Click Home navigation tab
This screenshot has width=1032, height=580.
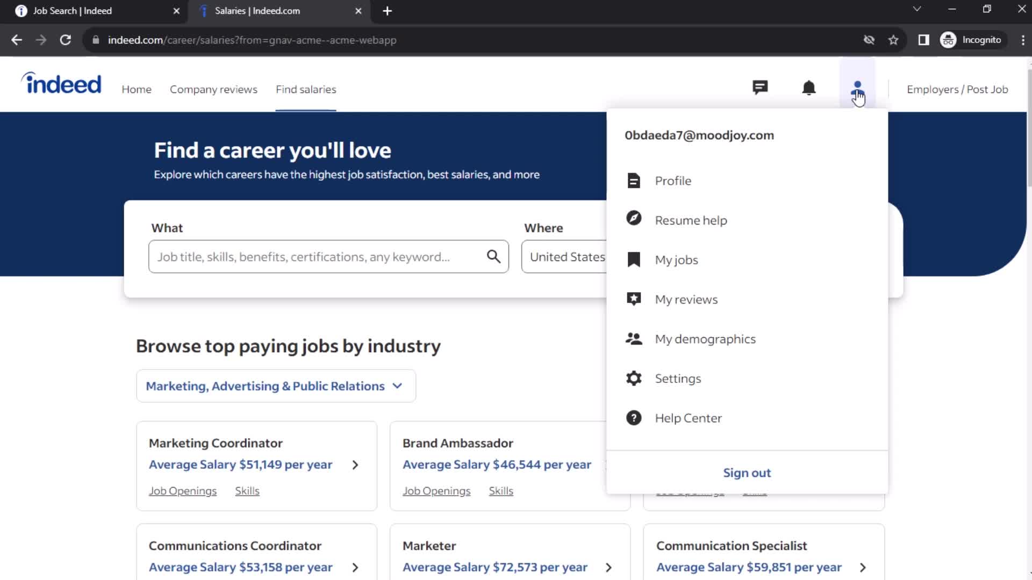pyautogui.click(x=136, y=89)
